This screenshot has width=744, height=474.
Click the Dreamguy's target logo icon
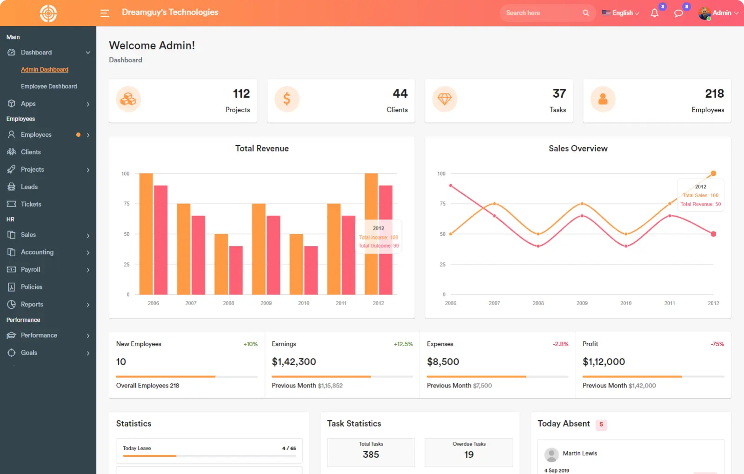(48, 13)
